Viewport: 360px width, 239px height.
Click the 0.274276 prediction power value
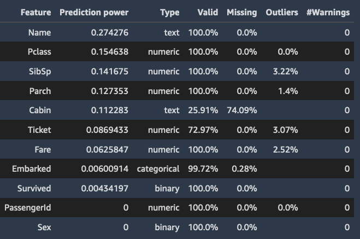tap(110, 32)
